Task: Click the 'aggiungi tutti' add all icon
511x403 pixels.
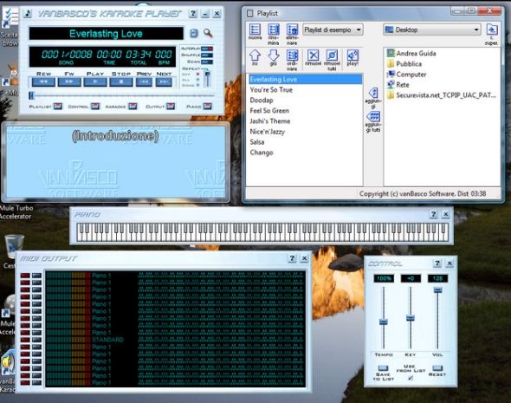Action: (373, 116)
